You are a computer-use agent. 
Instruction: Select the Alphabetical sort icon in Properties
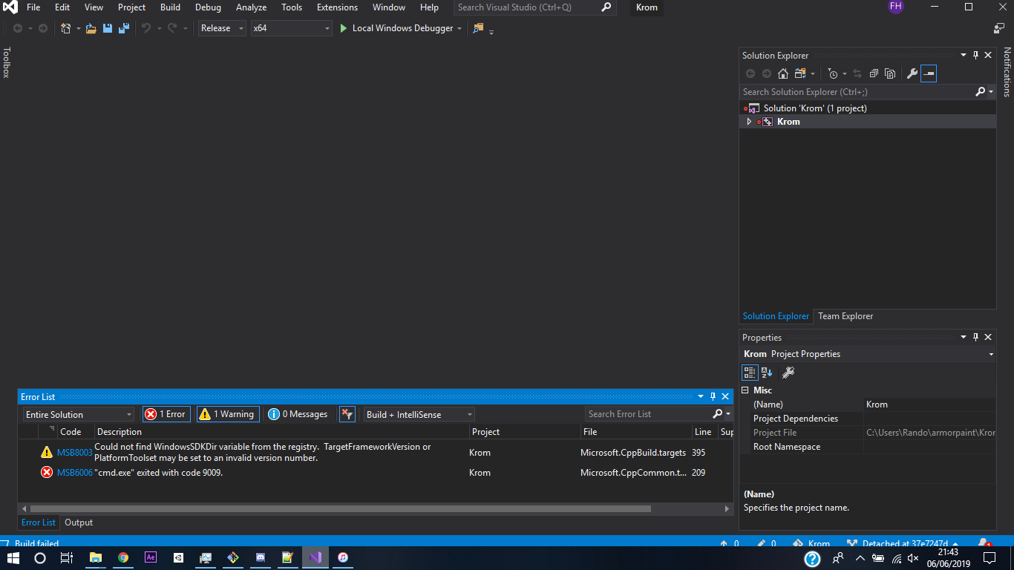click(x=767, y=372)
